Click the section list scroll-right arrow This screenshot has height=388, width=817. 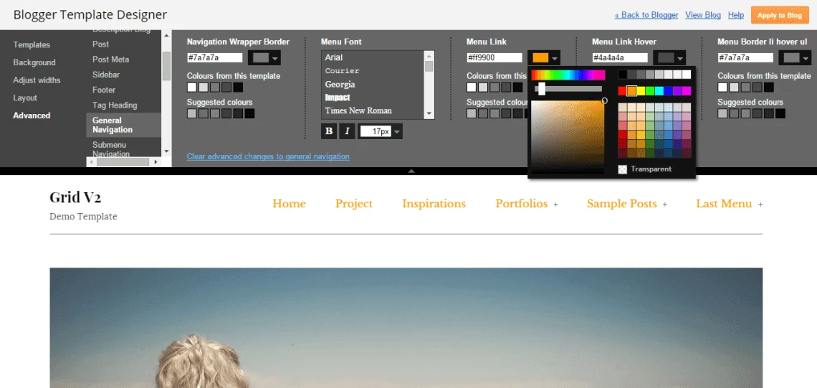click(x=156, y=162)
